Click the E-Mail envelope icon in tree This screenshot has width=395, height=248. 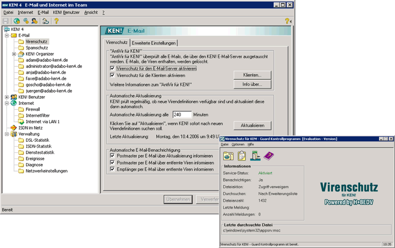14,35
